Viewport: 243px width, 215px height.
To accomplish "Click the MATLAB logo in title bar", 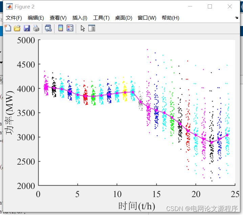I will pyautogui.click(x=9, y=6).
